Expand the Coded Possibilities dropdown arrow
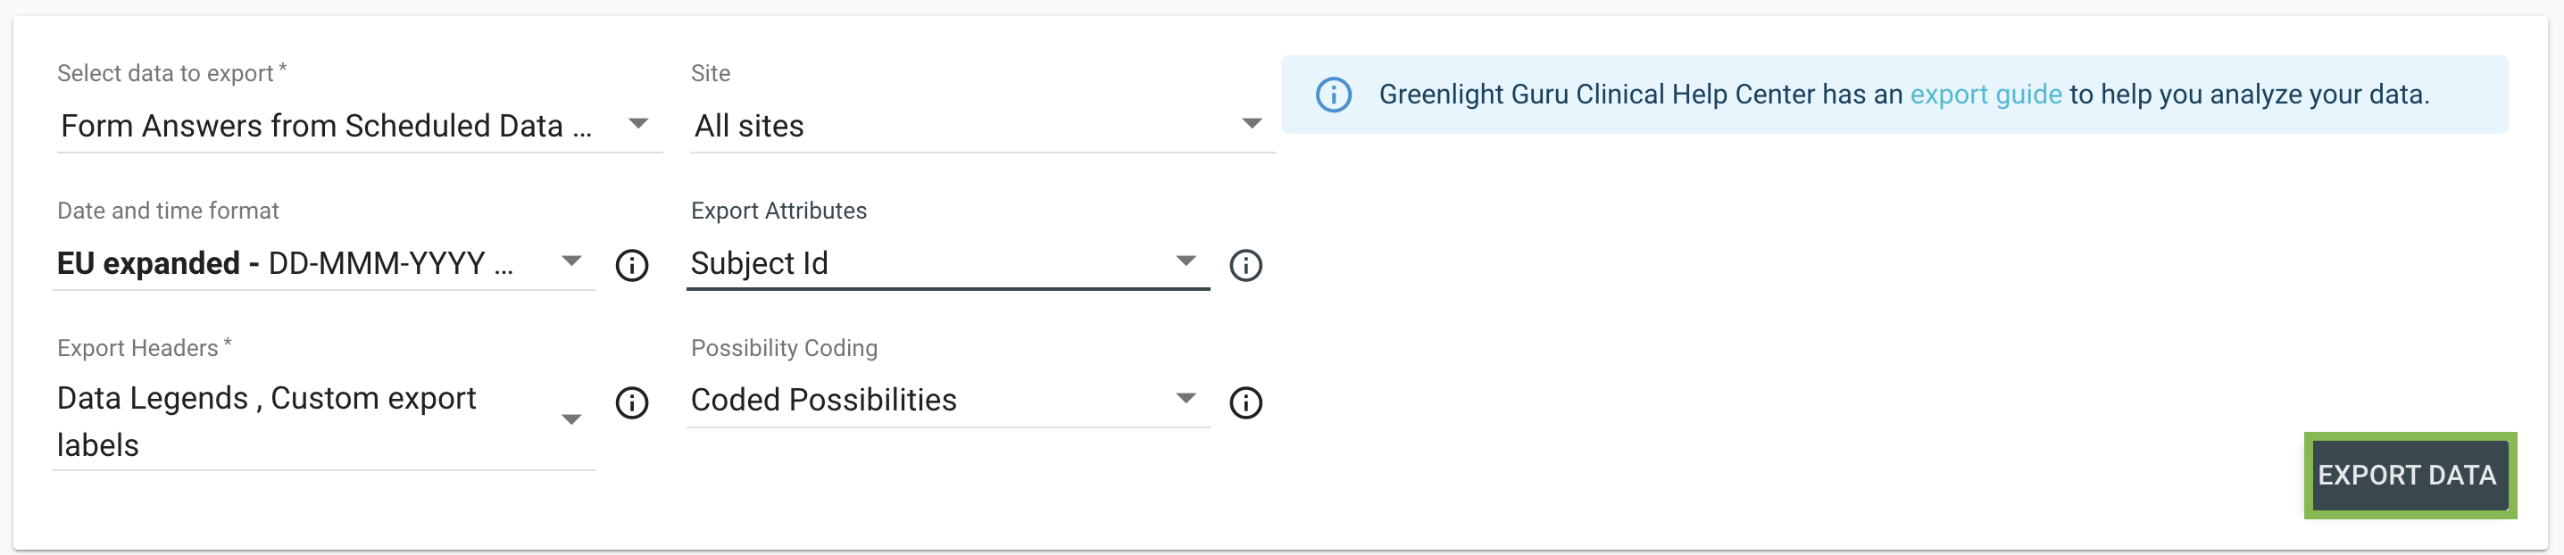 1186,397
